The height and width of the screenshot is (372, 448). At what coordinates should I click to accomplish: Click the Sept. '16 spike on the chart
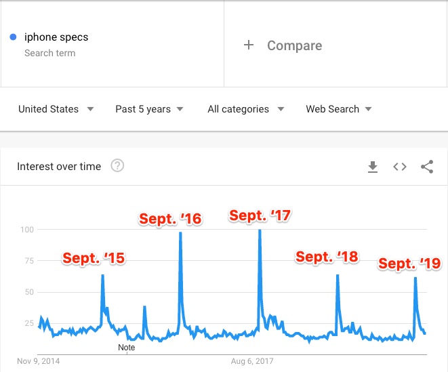point(180,234)
